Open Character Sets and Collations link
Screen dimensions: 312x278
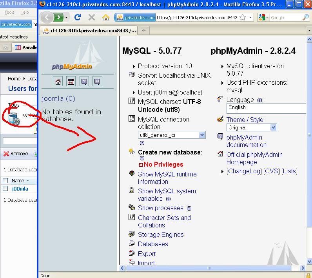[x=164, y=222]
